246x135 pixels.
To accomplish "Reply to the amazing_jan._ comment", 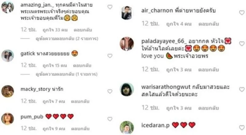I will (x=83, y=30).
